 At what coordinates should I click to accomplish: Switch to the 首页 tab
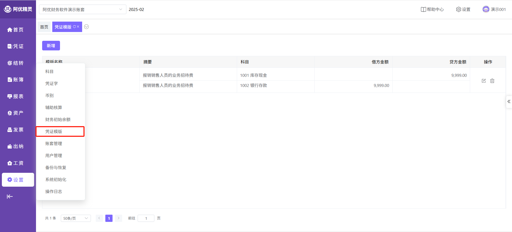(x=44, y=27)
